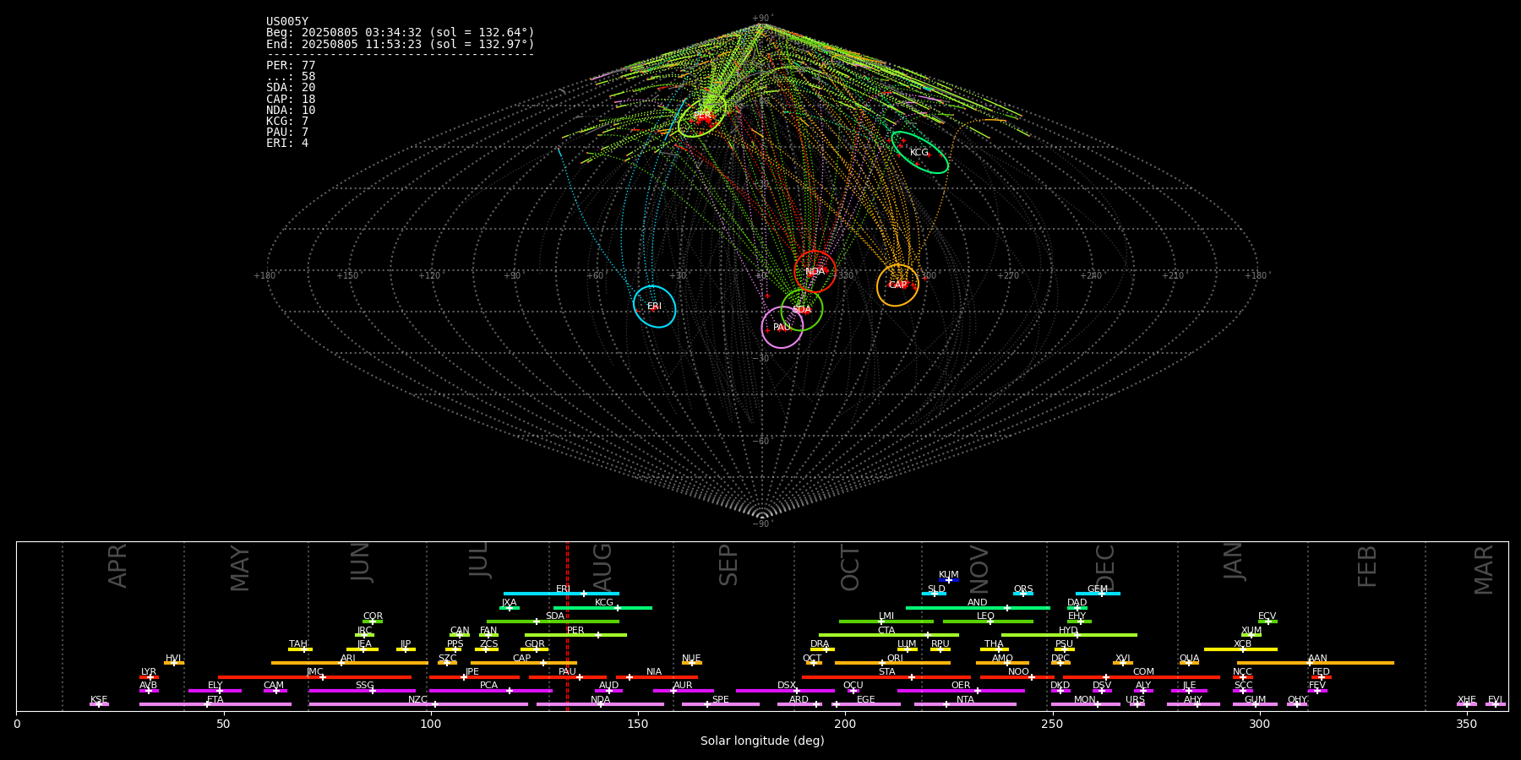The width and height of the screenshot is (1521, 760).
Task: Select the ARI shower bar in timeline
Action: tap(349, 663)
